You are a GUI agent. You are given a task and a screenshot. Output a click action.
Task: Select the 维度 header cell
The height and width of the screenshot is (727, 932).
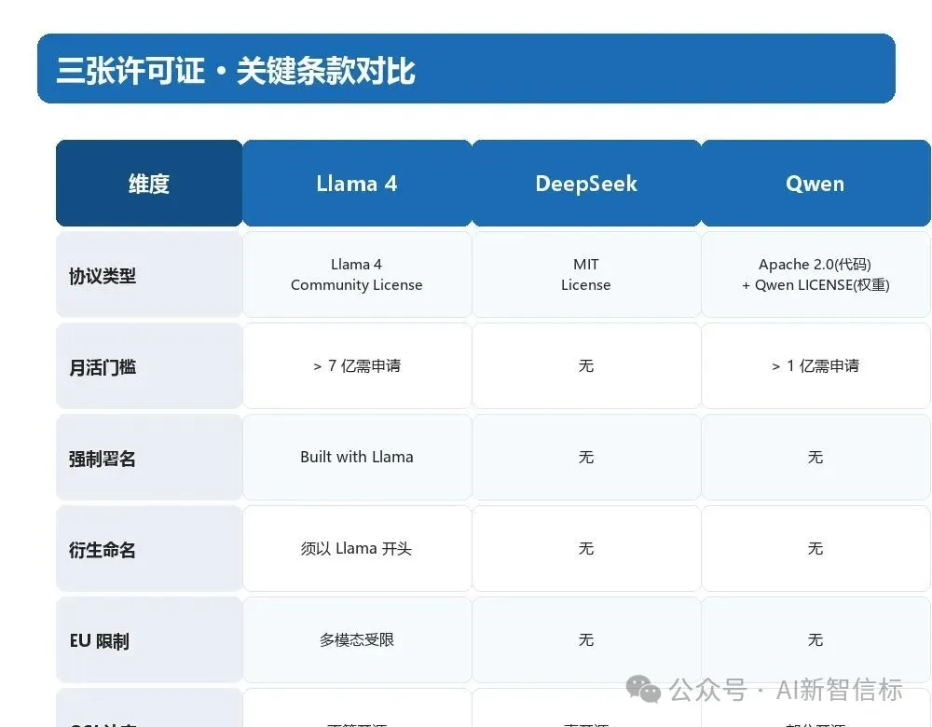pyautogui.click(x=149, y=183)
